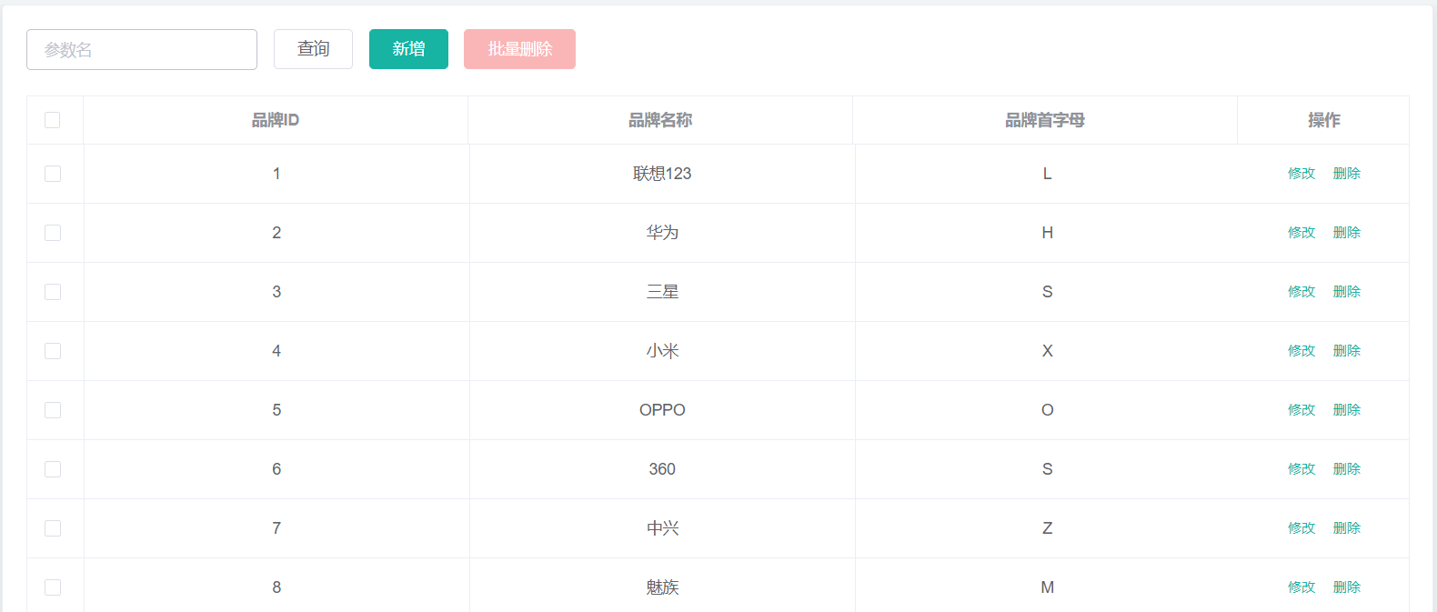Check the box for row 360

coord(53,469)
